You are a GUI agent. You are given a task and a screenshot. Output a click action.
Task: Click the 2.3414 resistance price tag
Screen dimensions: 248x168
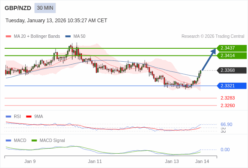[x=232, y=55]
